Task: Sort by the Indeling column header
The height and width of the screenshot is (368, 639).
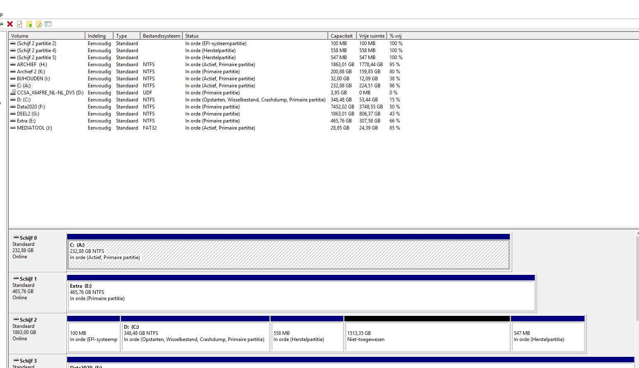Action: 99,36
